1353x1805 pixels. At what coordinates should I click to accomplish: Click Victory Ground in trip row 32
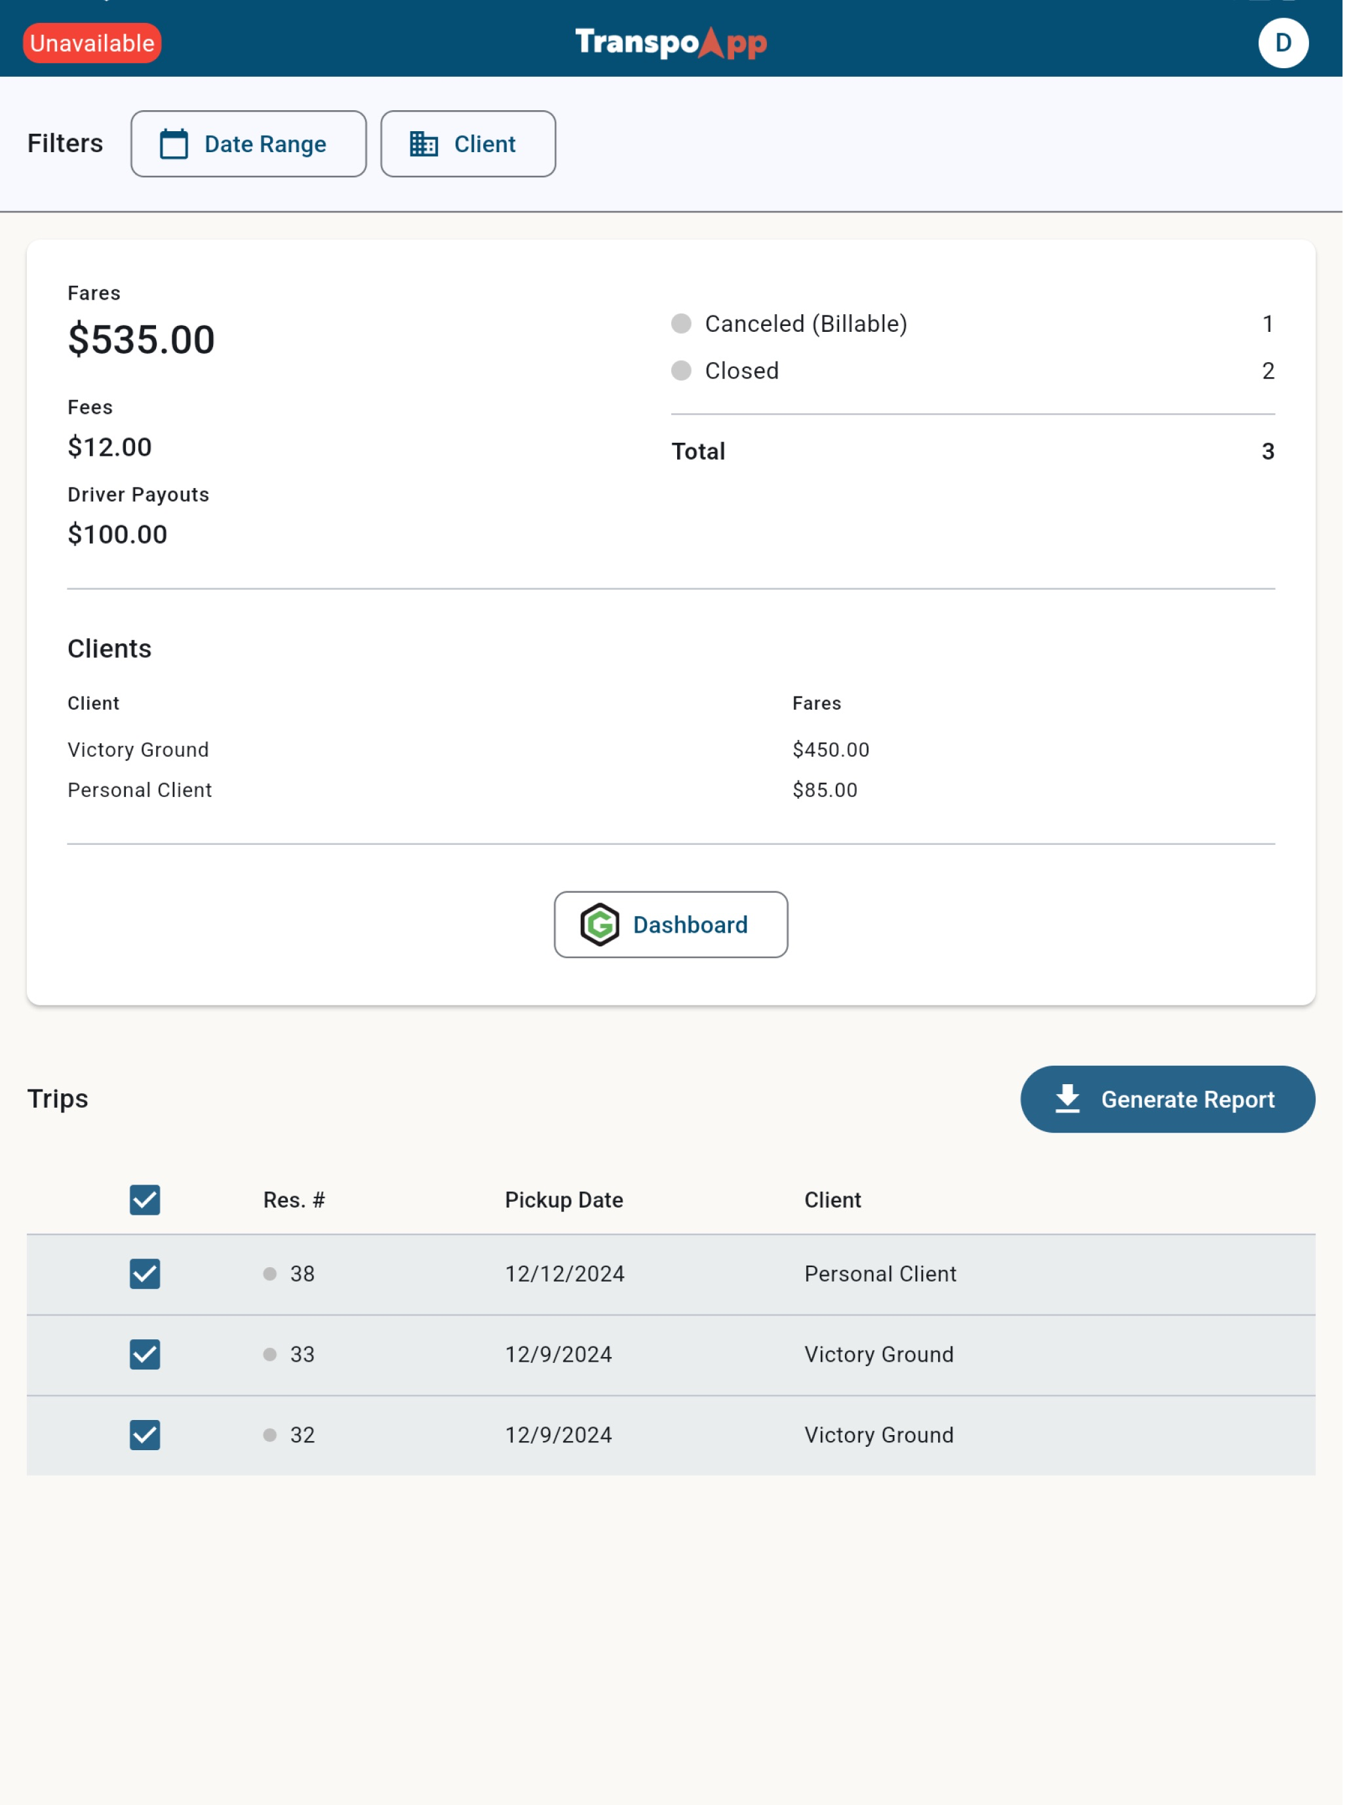pyautogui.click(x=878, y=1434)
